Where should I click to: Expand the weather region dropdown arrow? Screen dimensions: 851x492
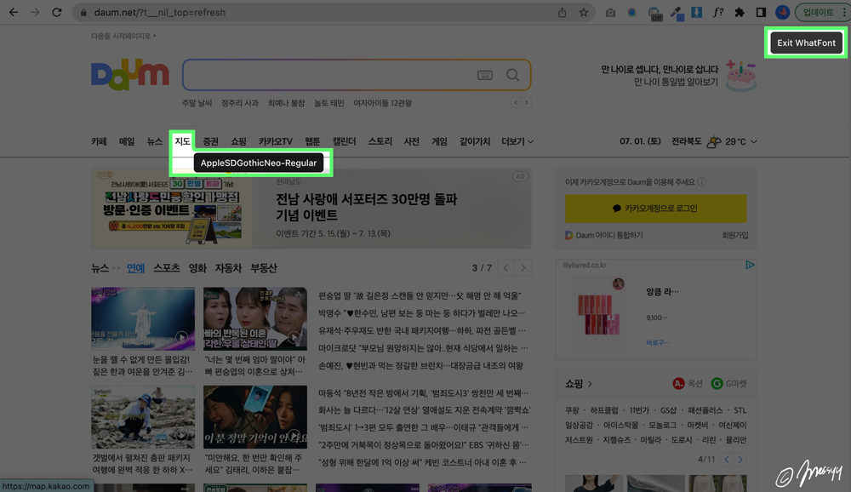click(x=753, y=142)
